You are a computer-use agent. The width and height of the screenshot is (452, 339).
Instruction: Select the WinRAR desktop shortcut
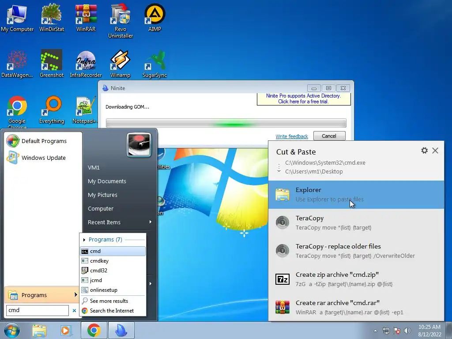point(86,18)
